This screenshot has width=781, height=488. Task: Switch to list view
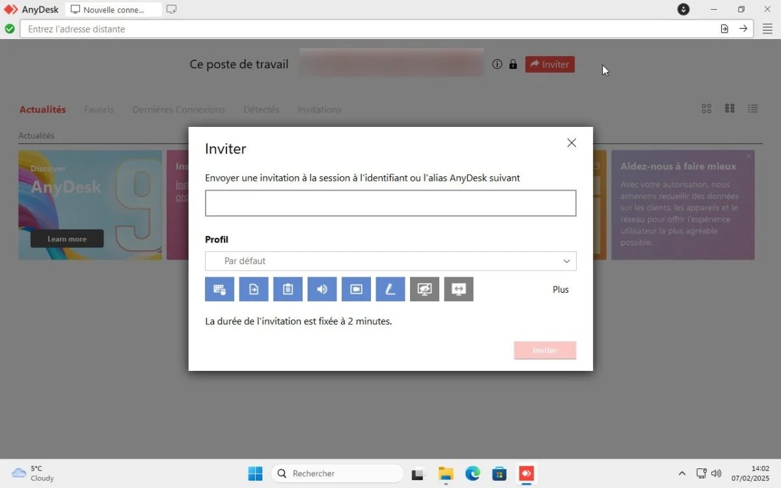(753, 109)
